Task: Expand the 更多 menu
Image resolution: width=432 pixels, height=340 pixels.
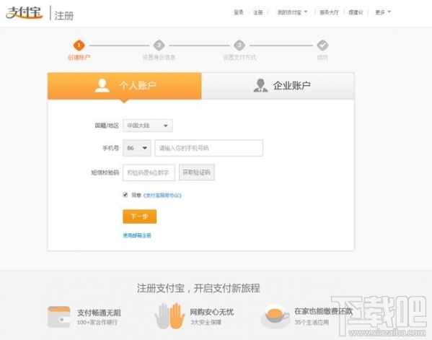Action: pyautogui.click(x=383, y=12)
